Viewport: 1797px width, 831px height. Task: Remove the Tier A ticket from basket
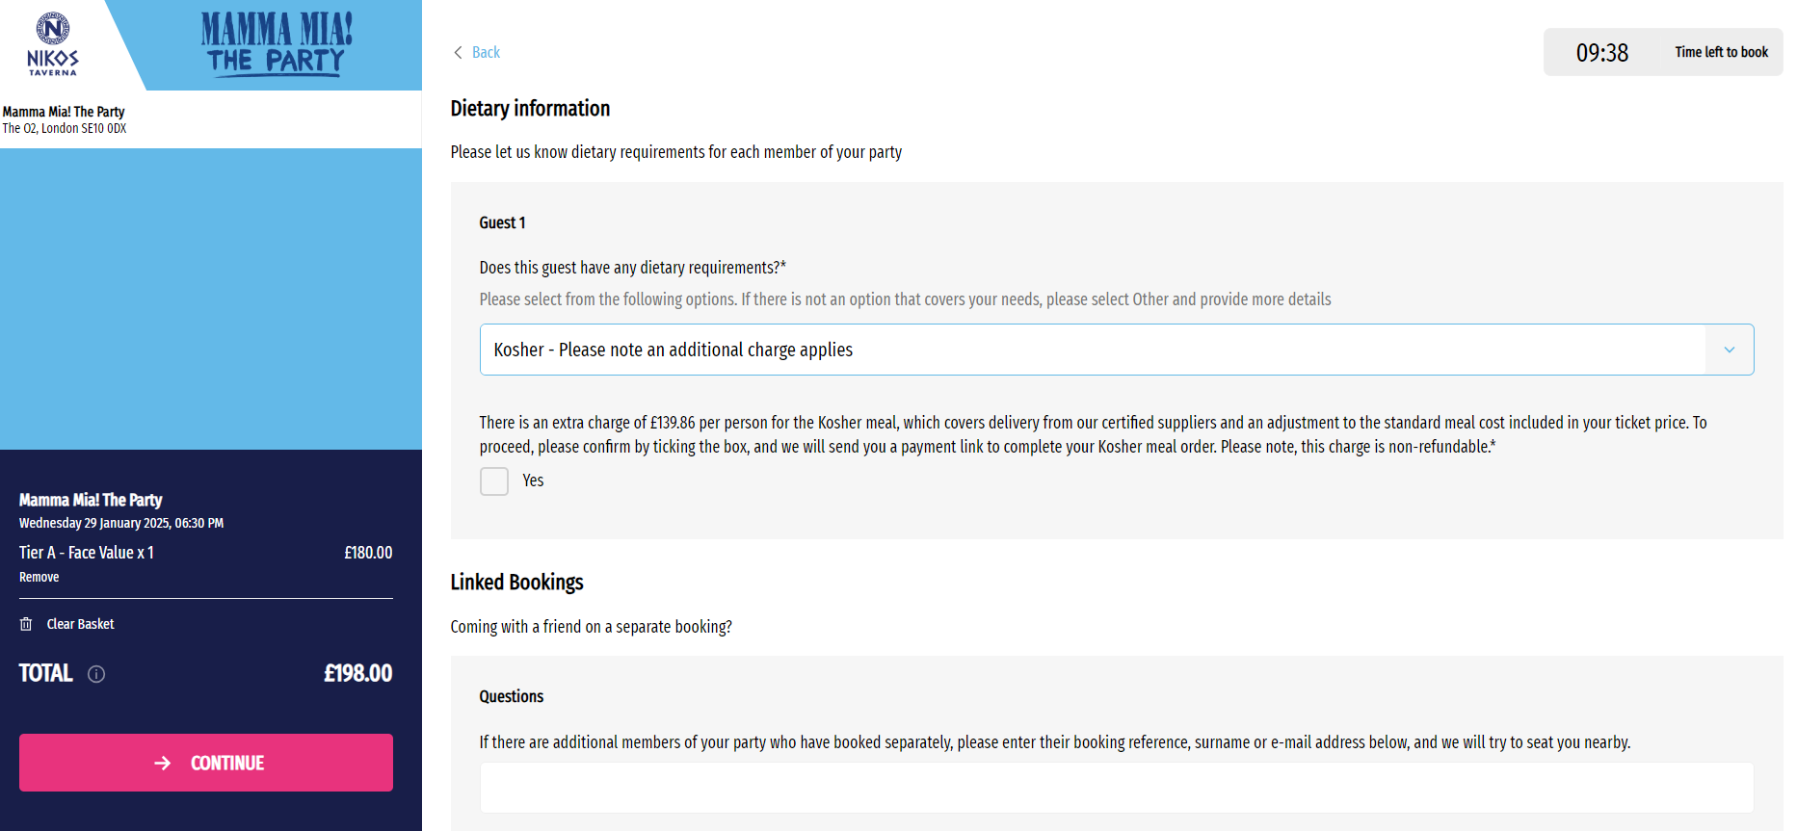tap(40, 577)
